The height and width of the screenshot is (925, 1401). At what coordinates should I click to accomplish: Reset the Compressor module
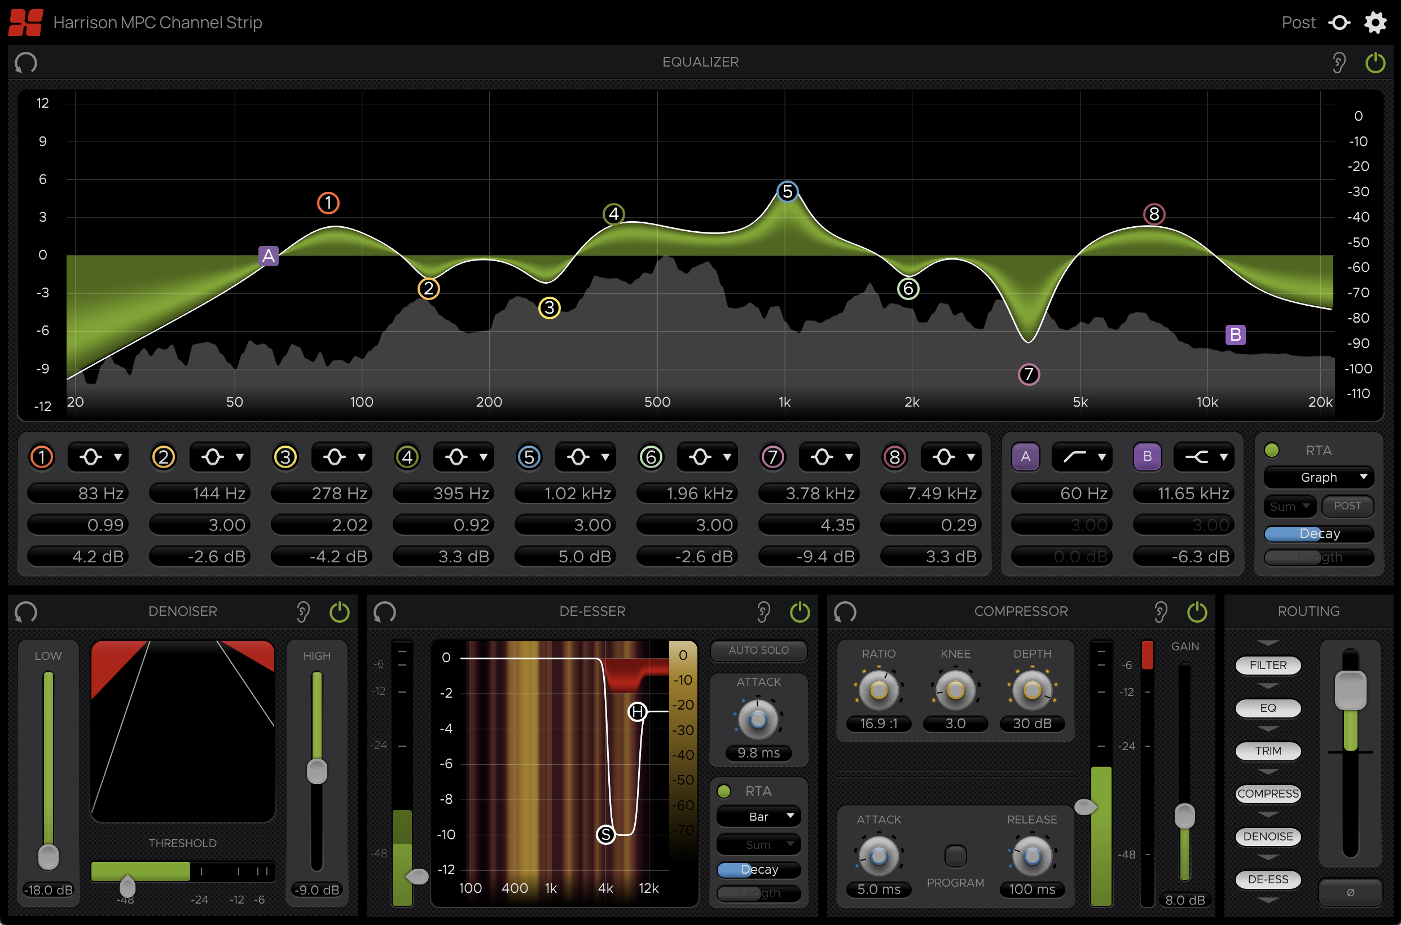pos(845,612)
